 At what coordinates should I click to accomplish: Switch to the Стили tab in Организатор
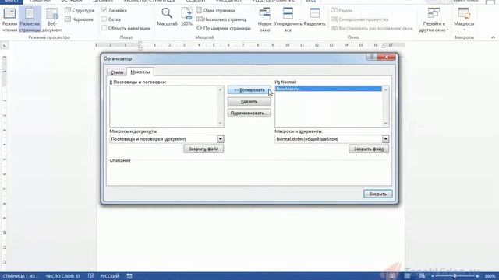[x=117, y=72]
